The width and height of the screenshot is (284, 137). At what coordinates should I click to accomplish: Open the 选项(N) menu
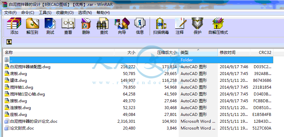(85, 13)
